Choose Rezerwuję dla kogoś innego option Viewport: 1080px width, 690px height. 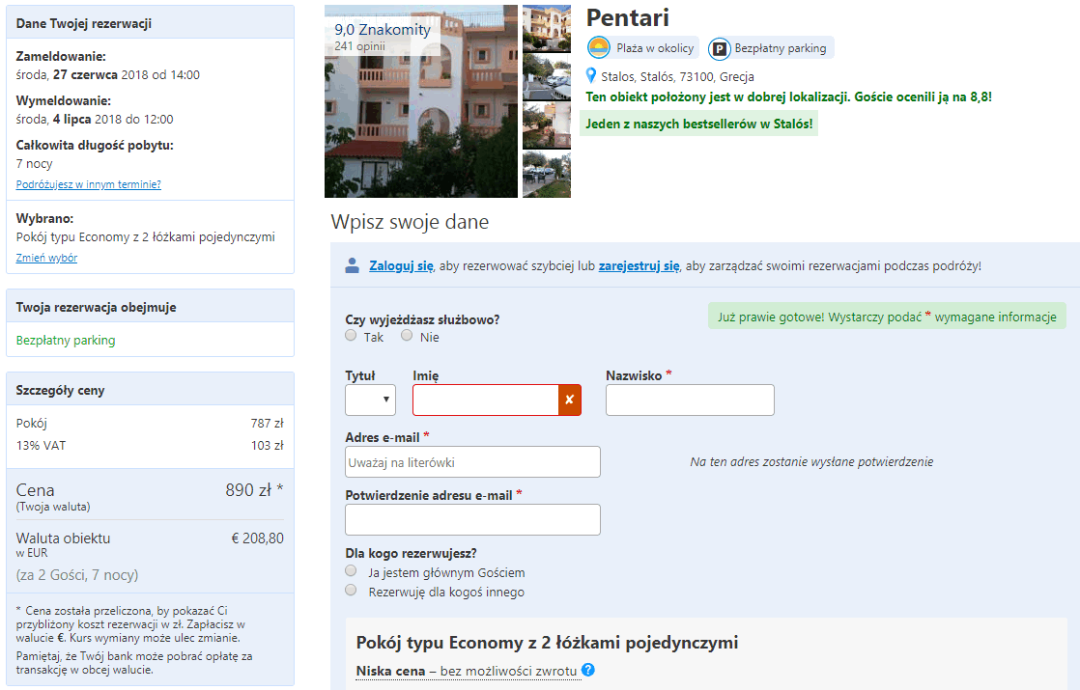coord(352,591)
